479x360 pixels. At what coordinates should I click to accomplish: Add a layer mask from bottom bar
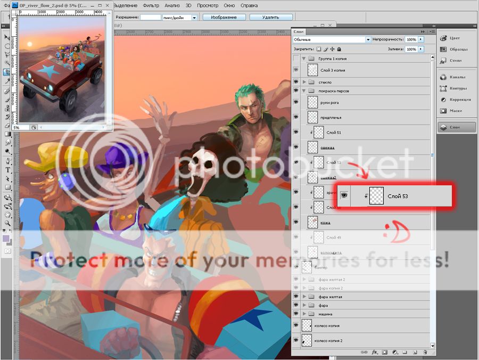tap(385, 353)
